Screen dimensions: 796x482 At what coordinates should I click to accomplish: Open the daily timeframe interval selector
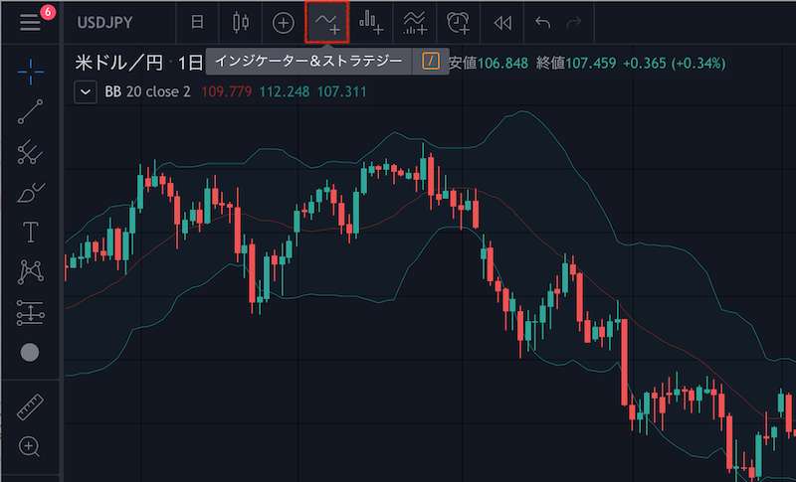point(197,22)
